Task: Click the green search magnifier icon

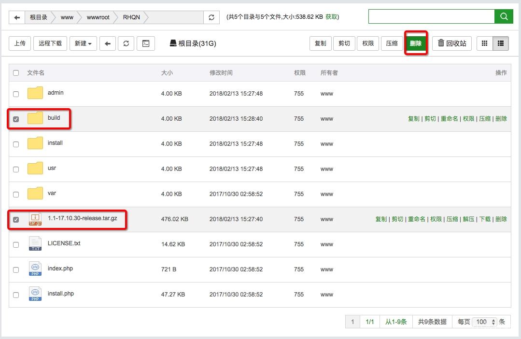Action: coord(504,16)
